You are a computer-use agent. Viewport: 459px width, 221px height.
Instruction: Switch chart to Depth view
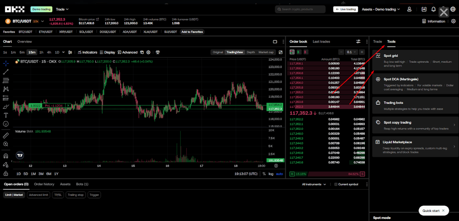coord(251,52)
